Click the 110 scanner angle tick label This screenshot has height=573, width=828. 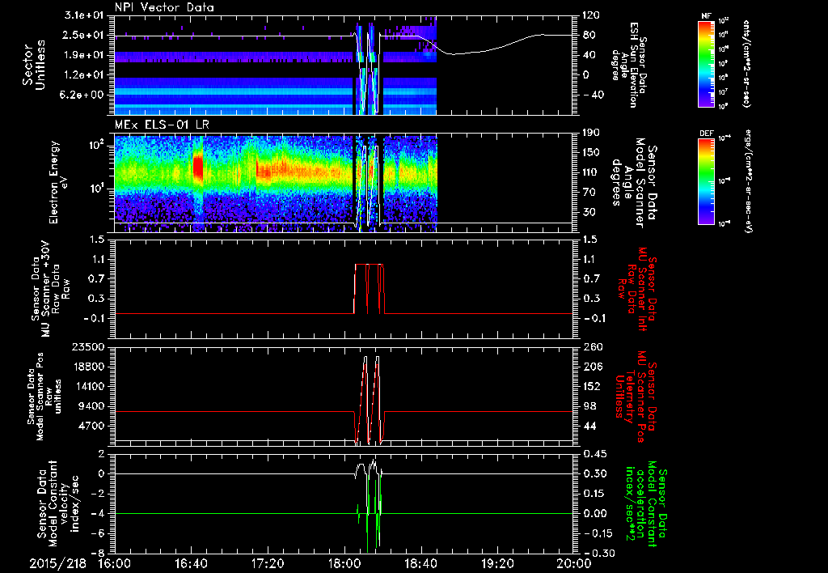pos(591,172)
